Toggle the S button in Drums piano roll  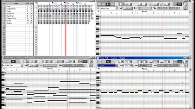click(186, 65)
